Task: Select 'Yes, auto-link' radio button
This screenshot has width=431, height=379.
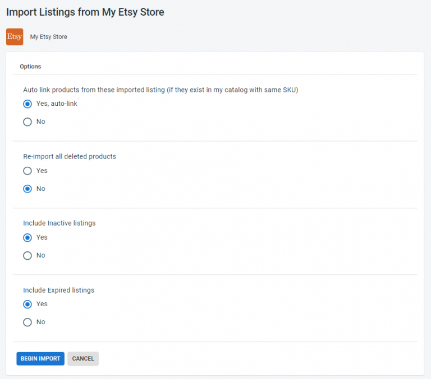Action: point(27,104)
